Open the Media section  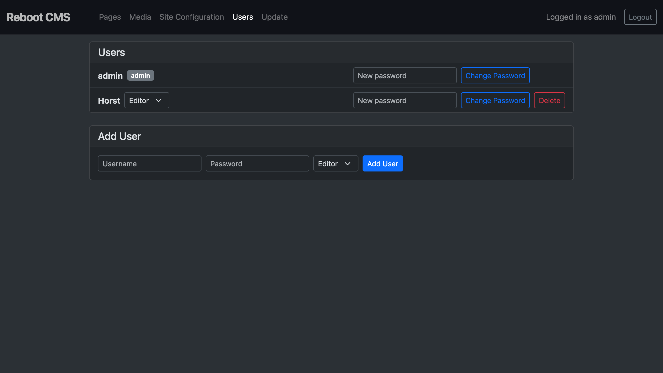coord(140,17)
